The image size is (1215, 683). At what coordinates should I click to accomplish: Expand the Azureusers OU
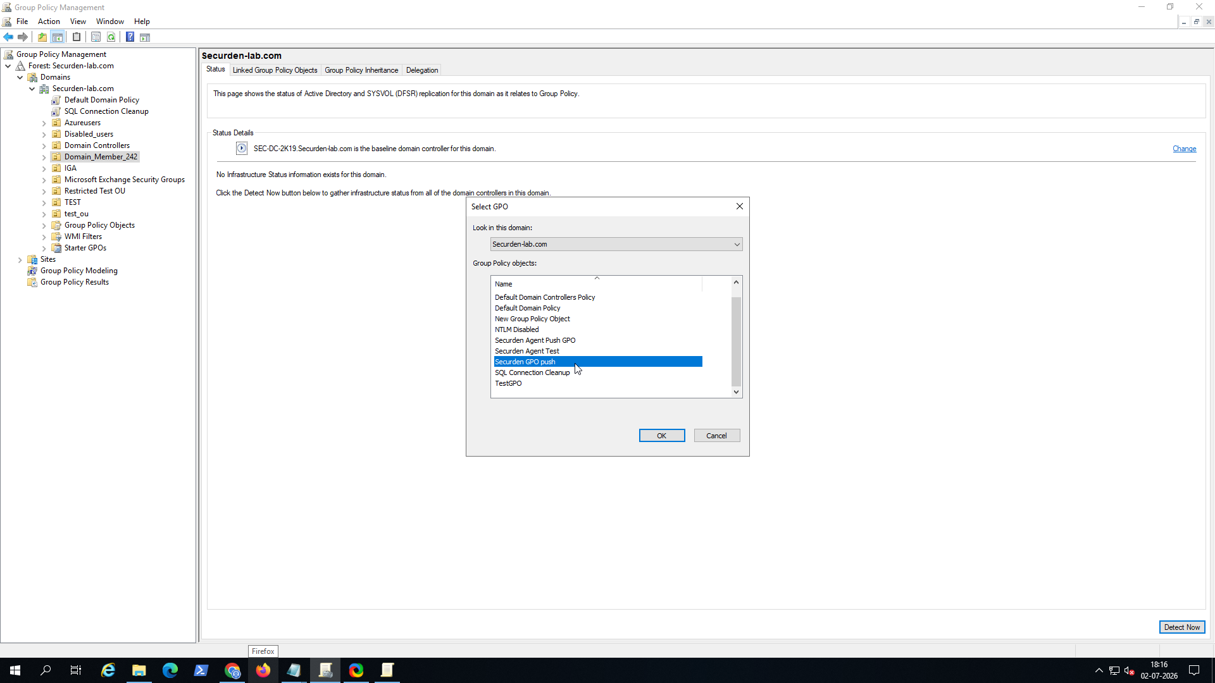(x=44, y=123)
